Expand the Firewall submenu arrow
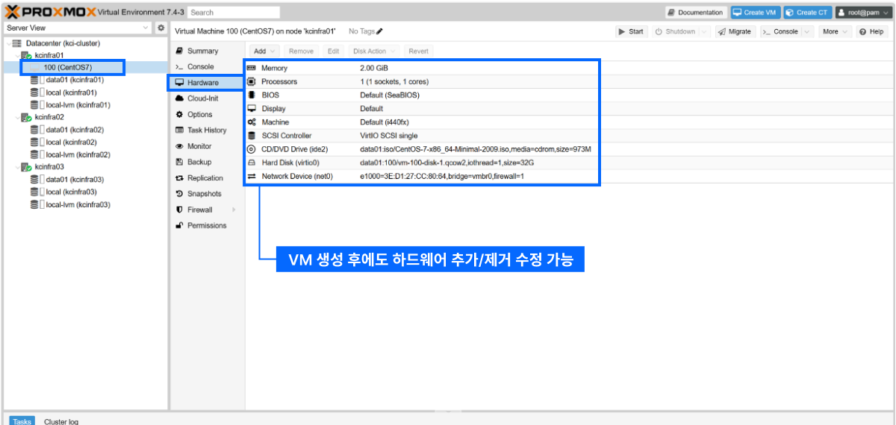Image resolution: width=896 pixels, height=425 pixels. coord(234,210)
